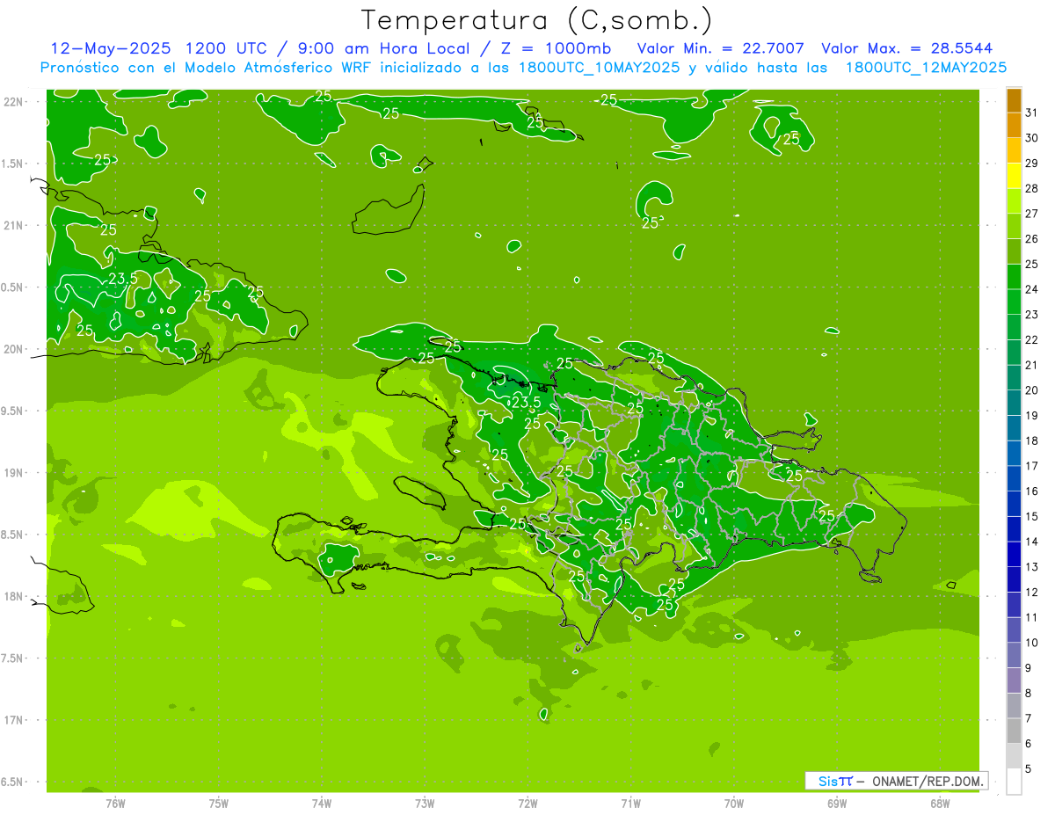Viewport: 1055px width, 815px height.
Task: Click the "69W" longitude axis label
Action: click(x=837, y=803)
